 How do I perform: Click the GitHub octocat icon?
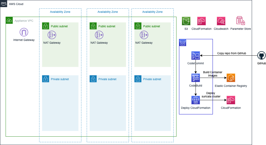pos(262,56)
